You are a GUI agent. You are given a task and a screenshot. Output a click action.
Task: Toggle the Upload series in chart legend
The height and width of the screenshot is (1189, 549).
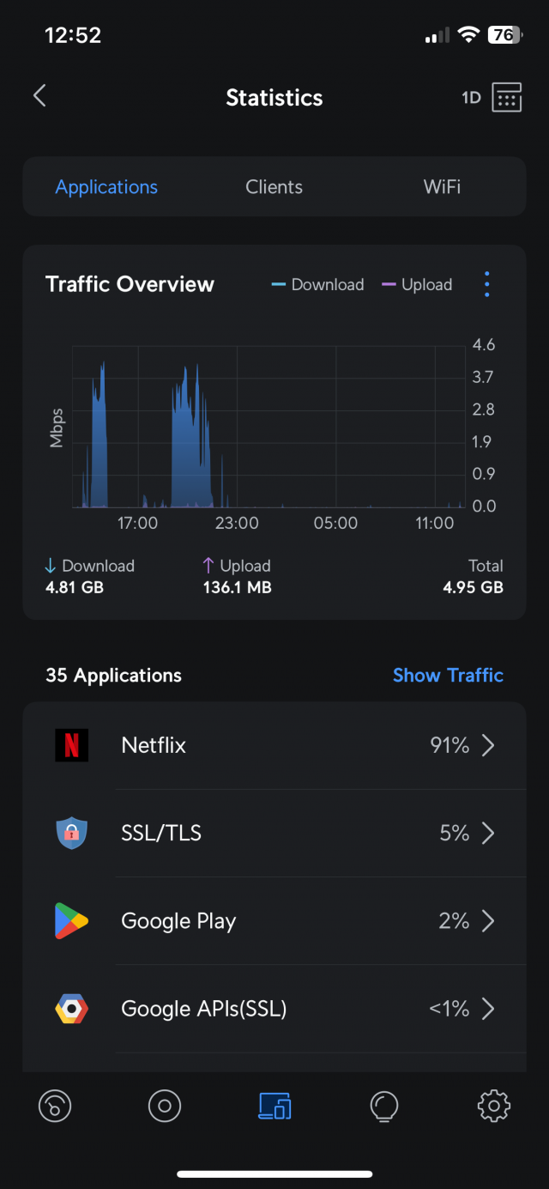tap(417, 284)
